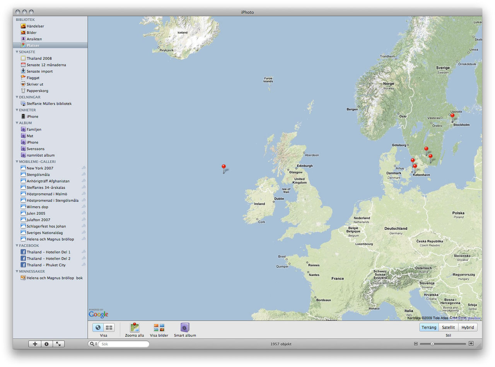Select Satellit map style
Screen dimensions: 495x367
click(x=448, y=327)
